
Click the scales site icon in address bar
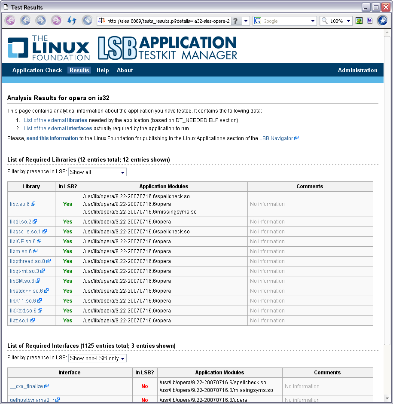click(x=102, y=21)
